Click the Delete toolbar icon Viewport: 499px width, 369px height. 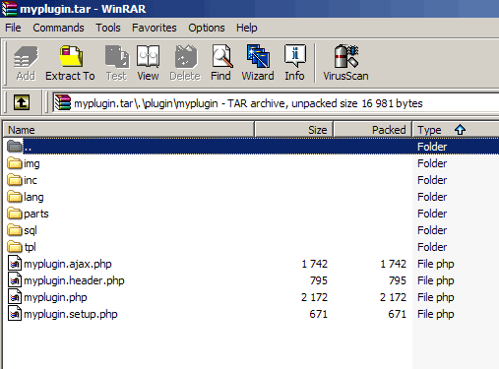185,56
